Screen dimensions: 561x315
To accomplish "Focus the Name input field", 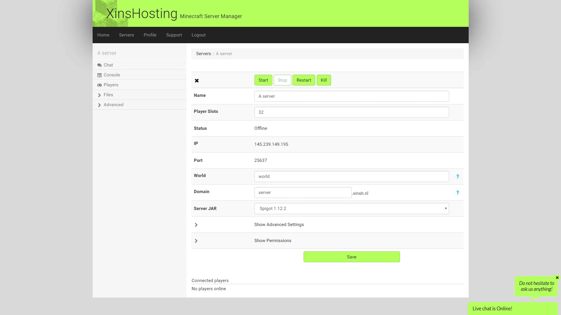I will [x=352, y=96].
